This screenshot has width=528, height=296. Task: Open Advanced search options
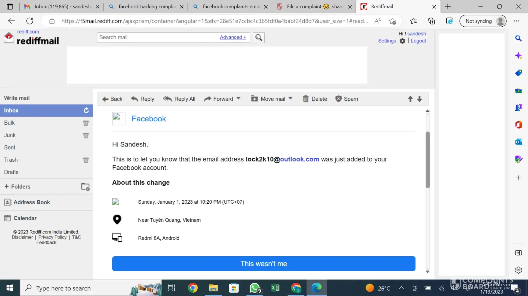pos(233,37)
